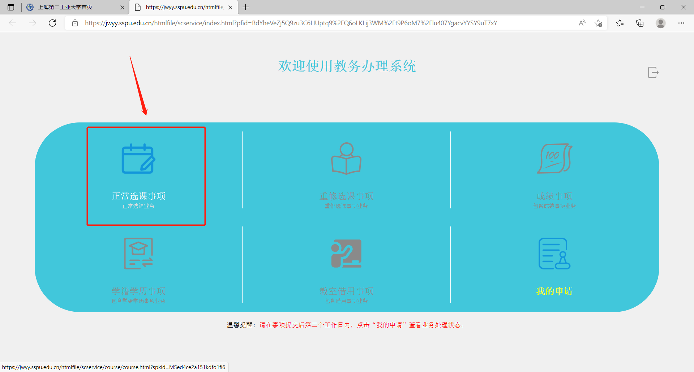Open browser Settings and more menu
The width and height of the screenshot is (694, 372).
point(681,23)
